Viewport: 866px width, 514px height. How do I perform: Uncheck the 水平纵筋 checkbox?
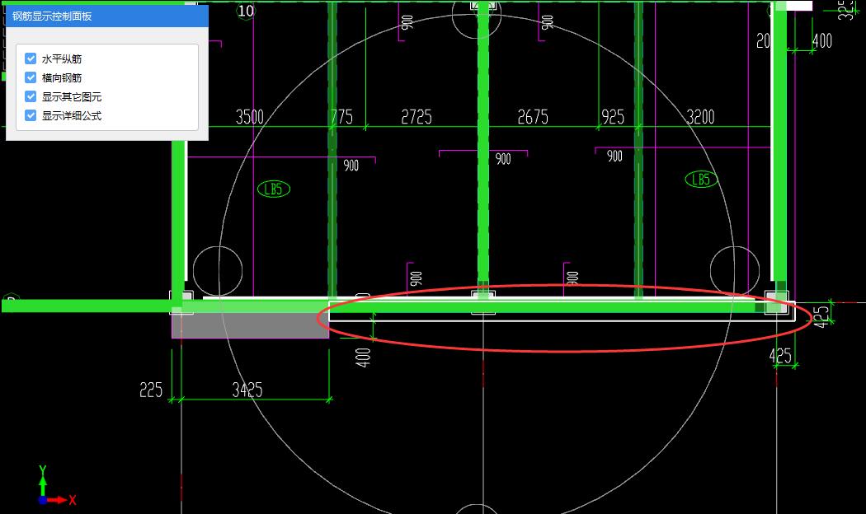pyautogui.click(x=31, y=58)
